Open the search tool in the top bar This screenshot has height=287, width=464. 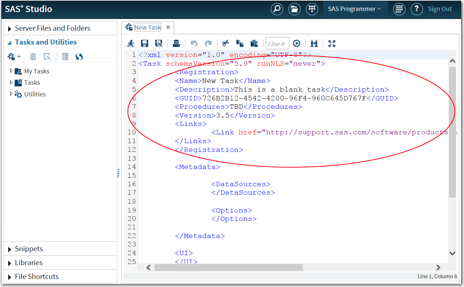click(277, 9)
